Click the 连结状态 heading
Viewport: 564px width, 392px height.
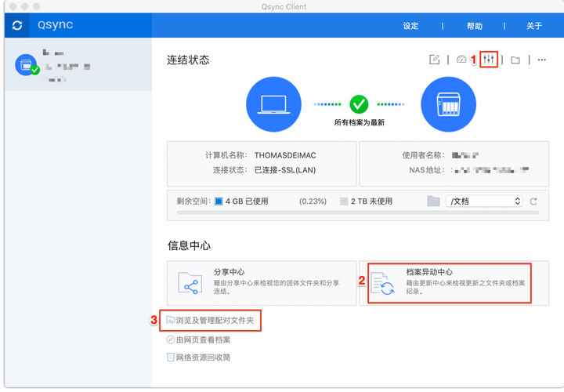(x=188, y=60)
